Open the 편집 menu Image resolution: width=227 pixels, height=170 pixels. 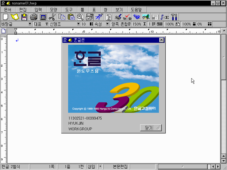(x=23, y=10)
